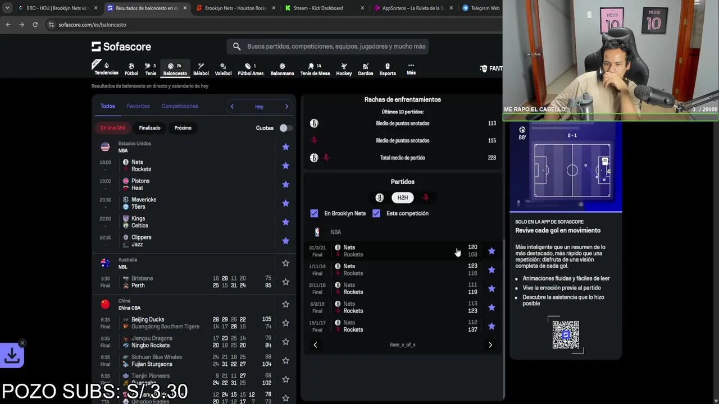Unfavorite the 1/11/19 Nets Rockets game

pos(492,270)
